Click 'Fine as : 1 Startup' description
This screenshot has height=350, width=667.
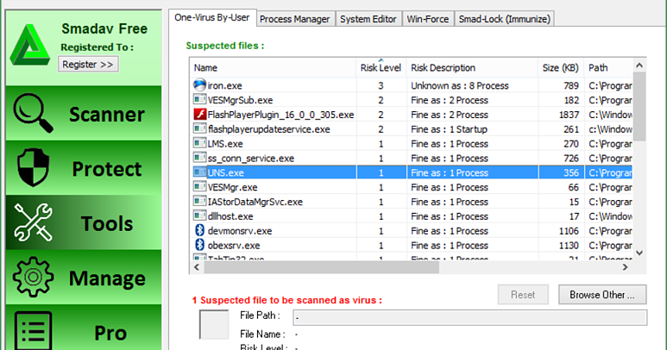(449, 129)
